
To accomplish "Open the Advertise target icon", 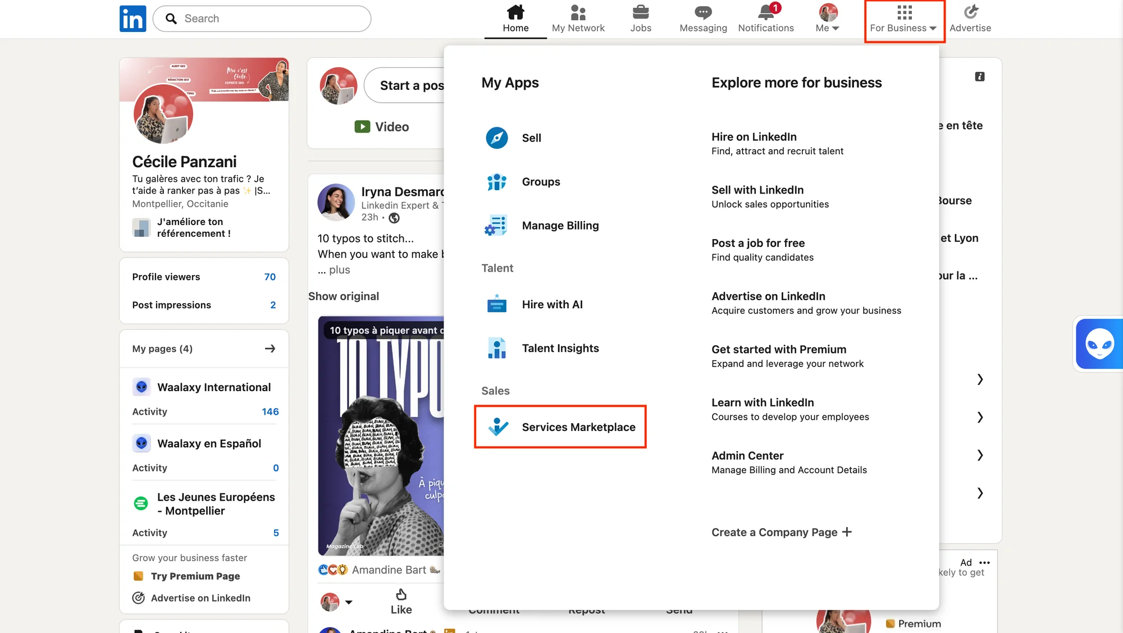I will (971, 12).
